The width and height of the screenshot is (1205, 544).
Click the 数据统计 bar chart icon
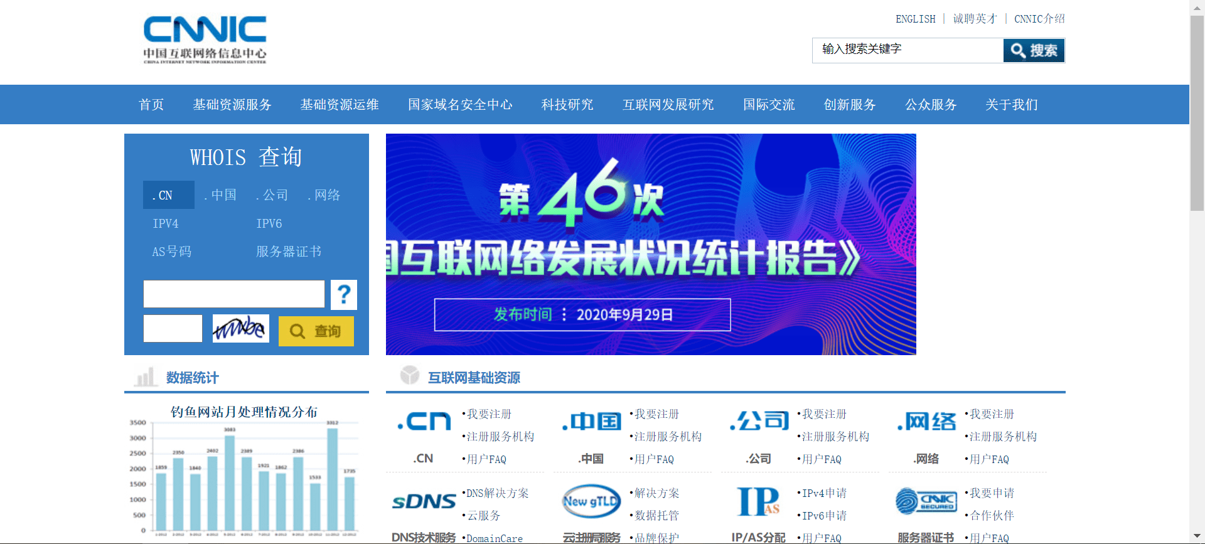[x=146, y=376]
